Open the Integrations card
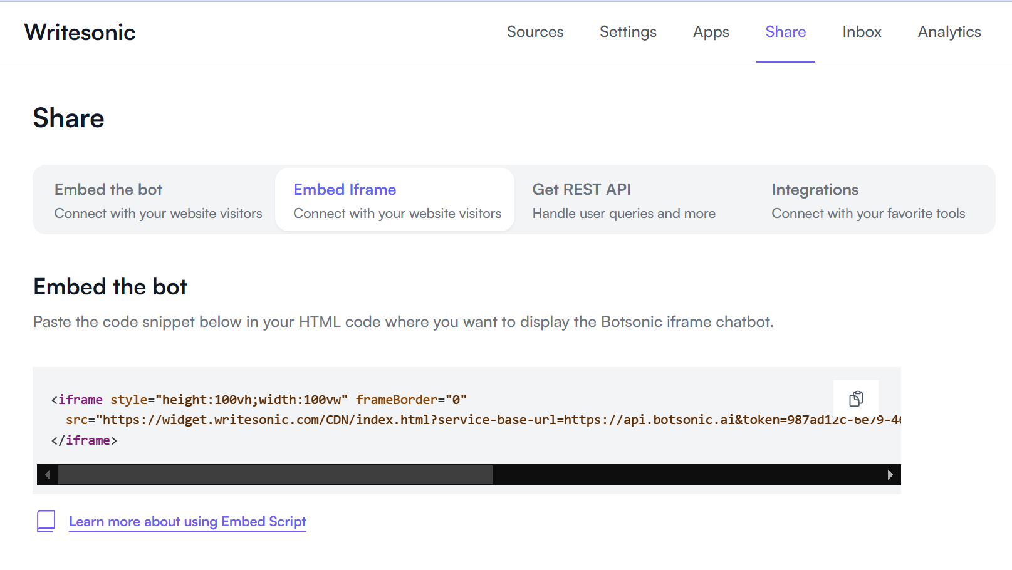1012x570 pixels. coord(868,199)
